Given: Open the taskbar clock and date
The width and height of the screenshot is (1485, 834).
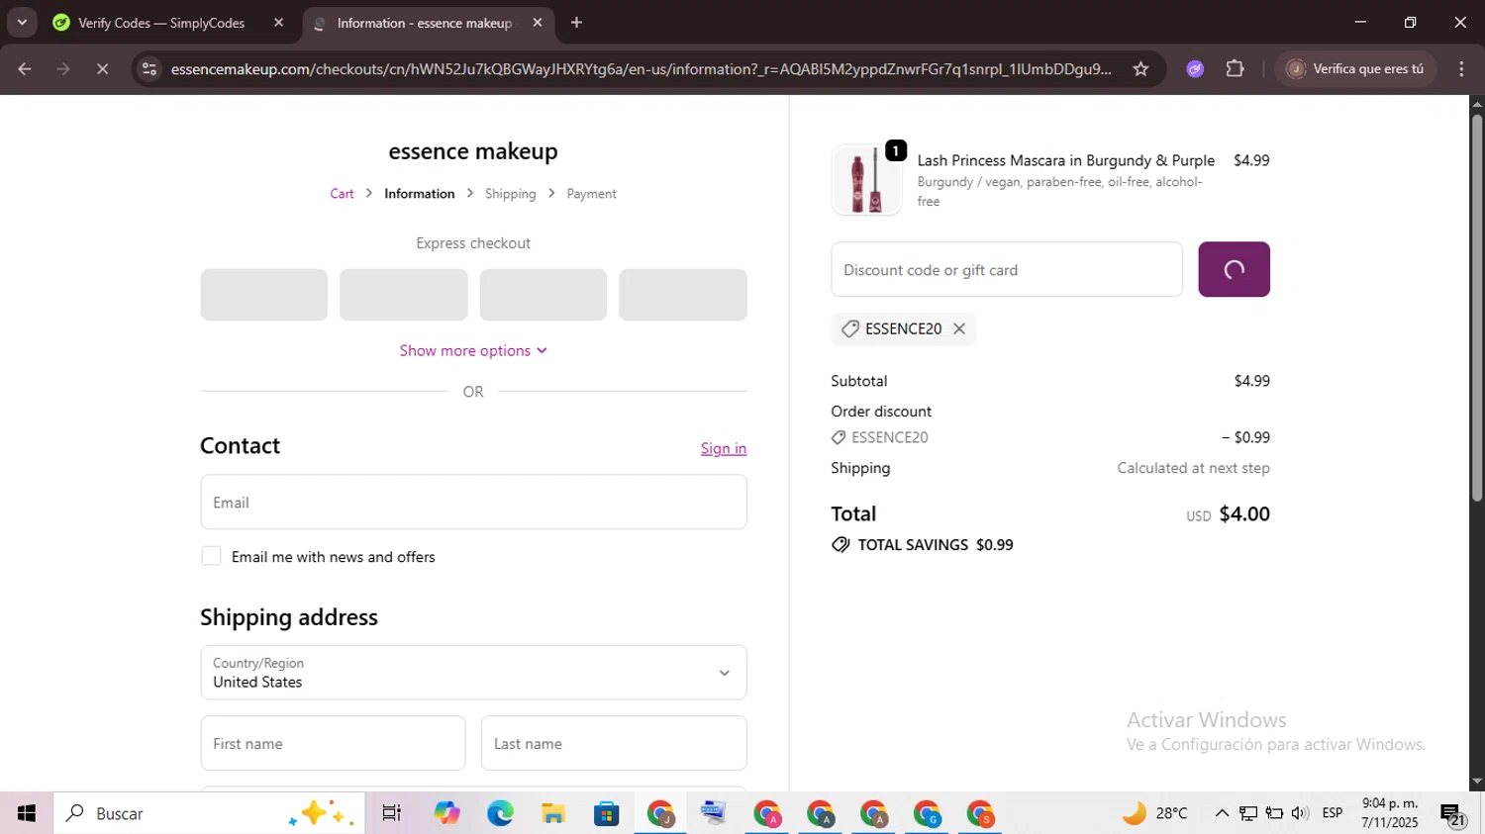Looking at the screenshot, I should coord(1390,813).
